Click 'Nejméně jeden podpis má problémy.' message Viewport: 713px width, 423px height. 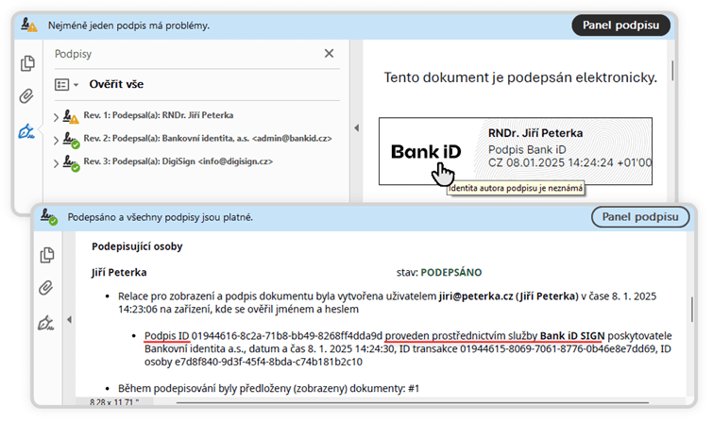128,25
